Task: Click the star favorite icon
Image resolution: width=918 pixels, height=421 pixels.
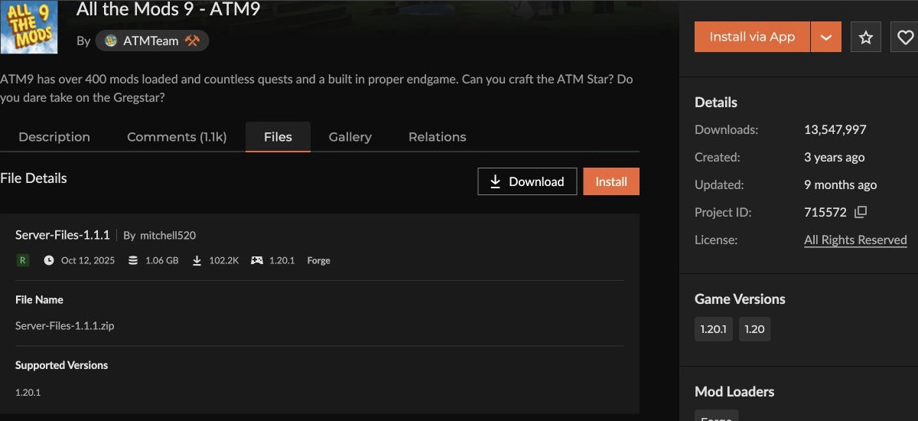Action: [x=866, y=37]
